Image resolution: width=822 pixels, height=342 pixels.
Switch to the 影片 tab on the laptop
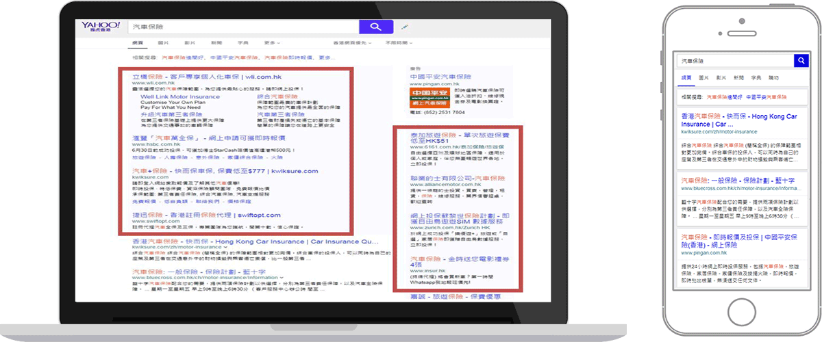coord(188,42)
